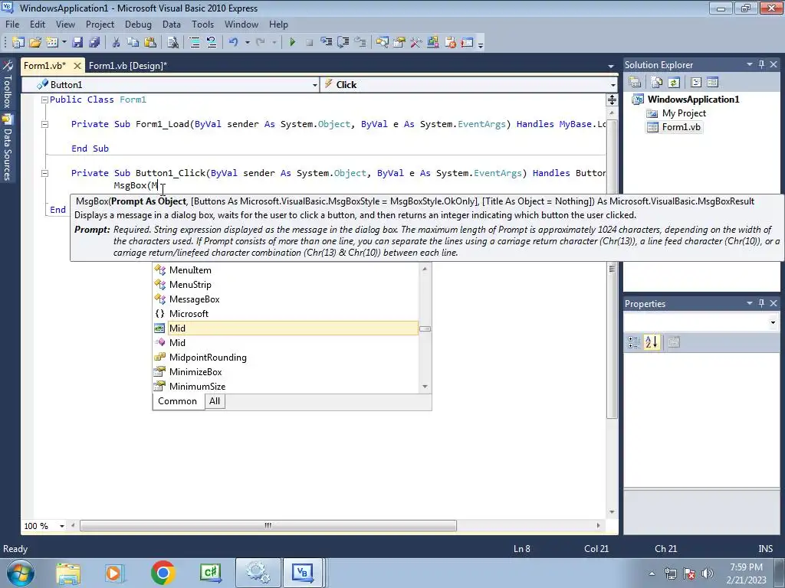The height and width of the screenshot is (588, 785).
Task: Click the Step Into debugging icon
Action: (327, 43)
